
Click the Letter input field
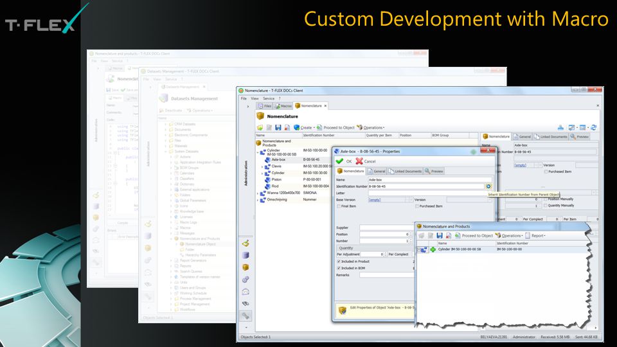[430, 193]
